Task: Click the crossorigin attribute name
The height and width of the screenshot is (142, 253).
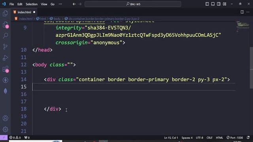Action: coord(72,43)
